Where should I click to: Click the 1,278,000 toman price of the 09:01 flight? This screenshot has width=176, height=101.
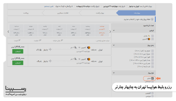coord(18,59)
